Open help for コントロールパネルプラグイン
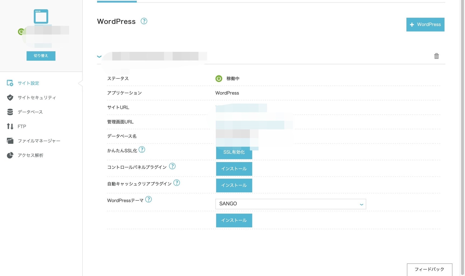The height and width of the screenshot is (276, 465). click(172, 166)
